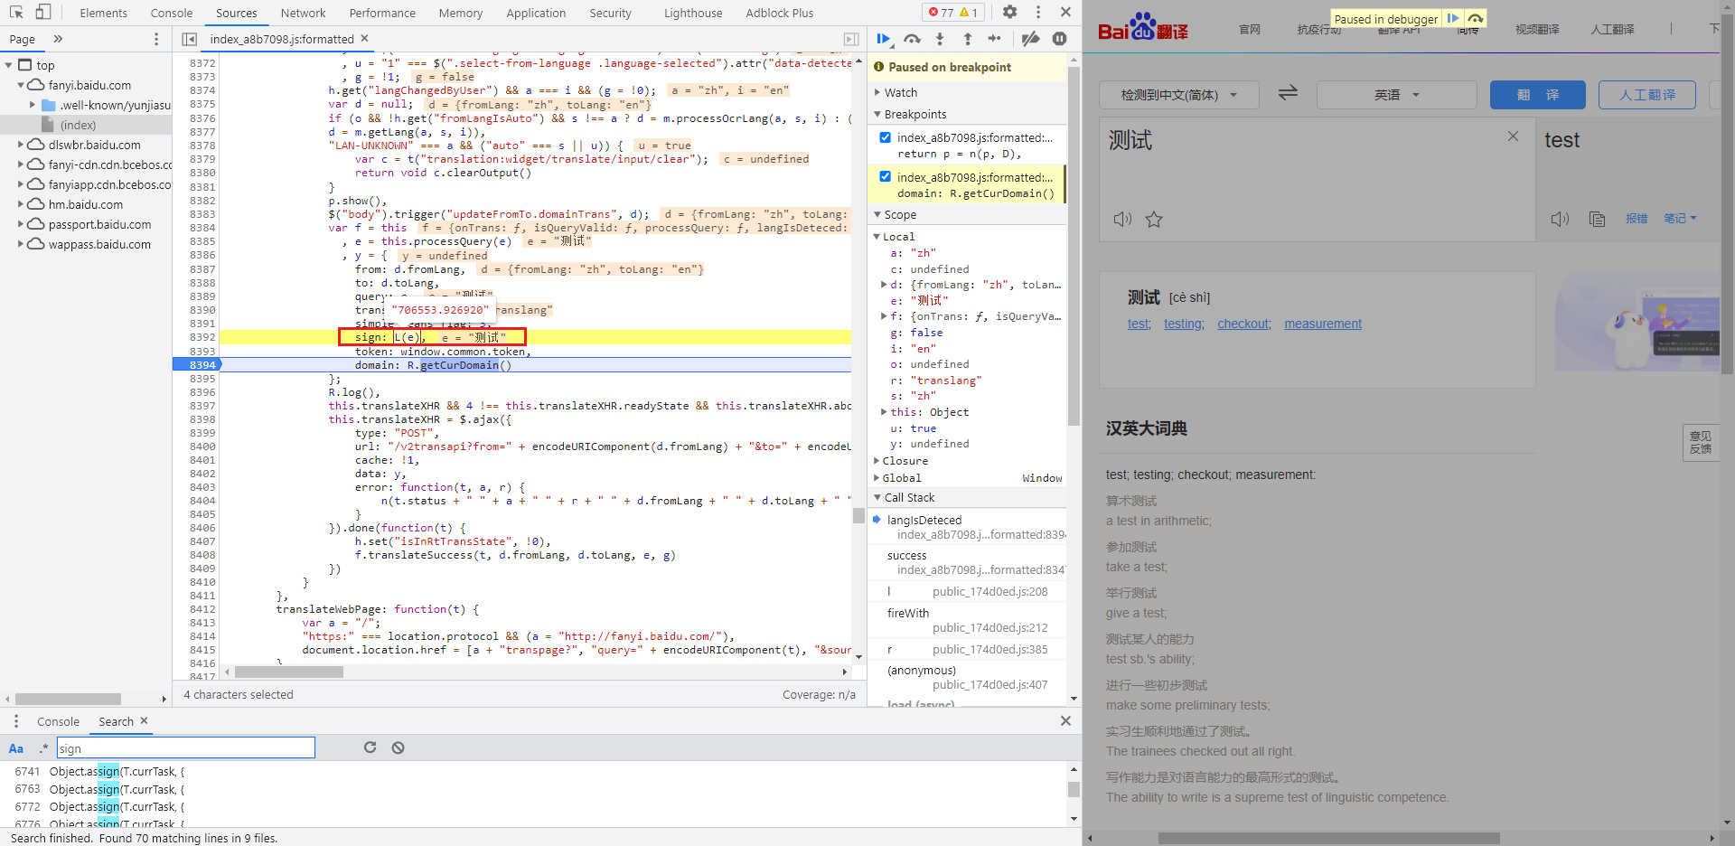
Task: Select success frame in Call Stack
Action: [x=967, y=562]
